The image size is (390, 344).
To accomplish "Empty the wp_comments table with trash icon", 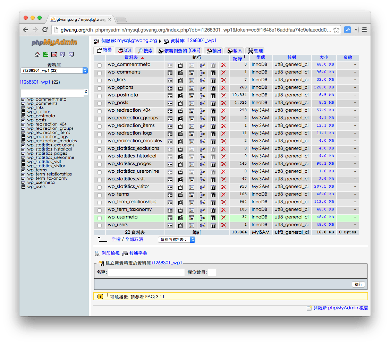I will pos(213,72).
